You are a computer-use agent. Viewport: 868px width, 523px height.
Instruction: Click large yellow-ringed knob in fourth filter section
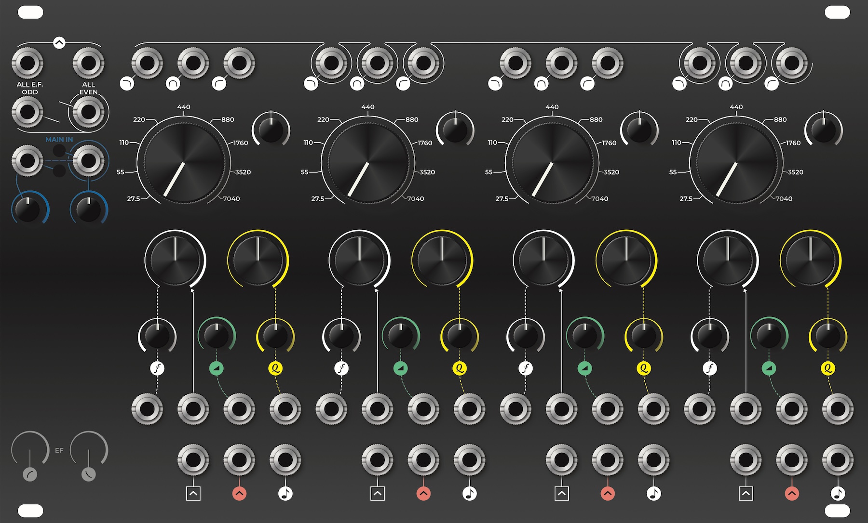(810, 260)
